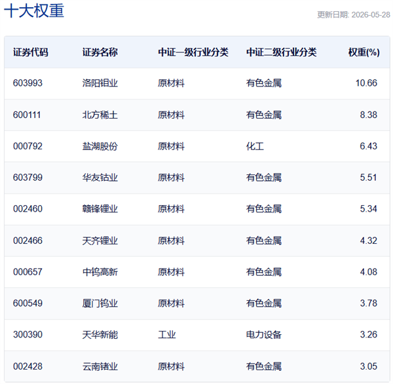The width and height of the screenshot is (393, 384).
Task: Select the name 天齐锂业
Action: 100,240
